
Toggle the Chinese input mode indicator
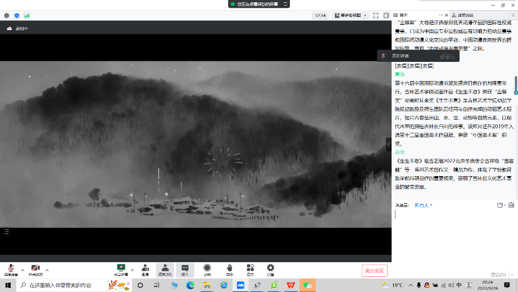459,285
